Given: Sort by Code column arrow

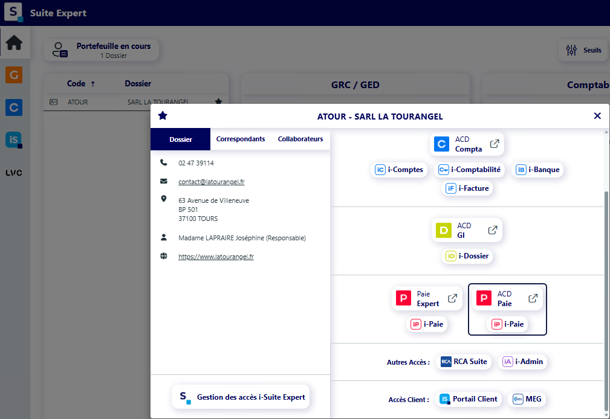Looking at the screenshot, I should (93, 83).
